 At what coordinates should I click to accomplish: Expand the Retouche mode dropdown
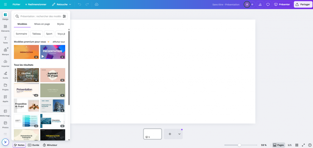[x=61, y=5]
